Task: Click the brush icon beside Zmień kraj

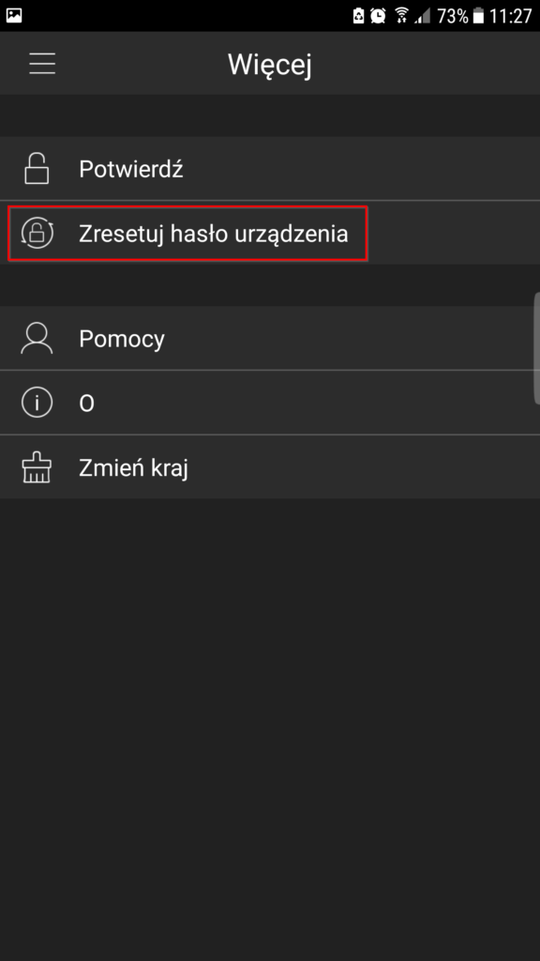Action: pyautogui.click(x=37, y=466)
